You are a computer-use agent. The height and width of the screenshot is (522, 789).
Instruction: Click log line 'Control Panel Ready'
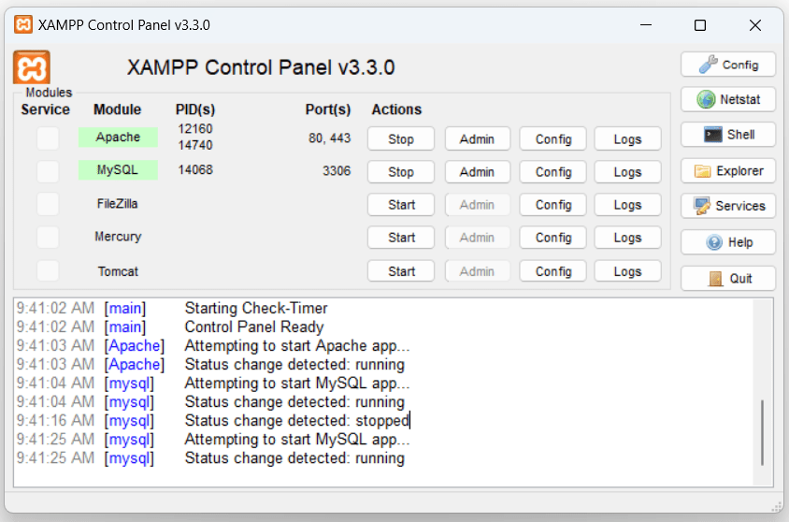254,326
